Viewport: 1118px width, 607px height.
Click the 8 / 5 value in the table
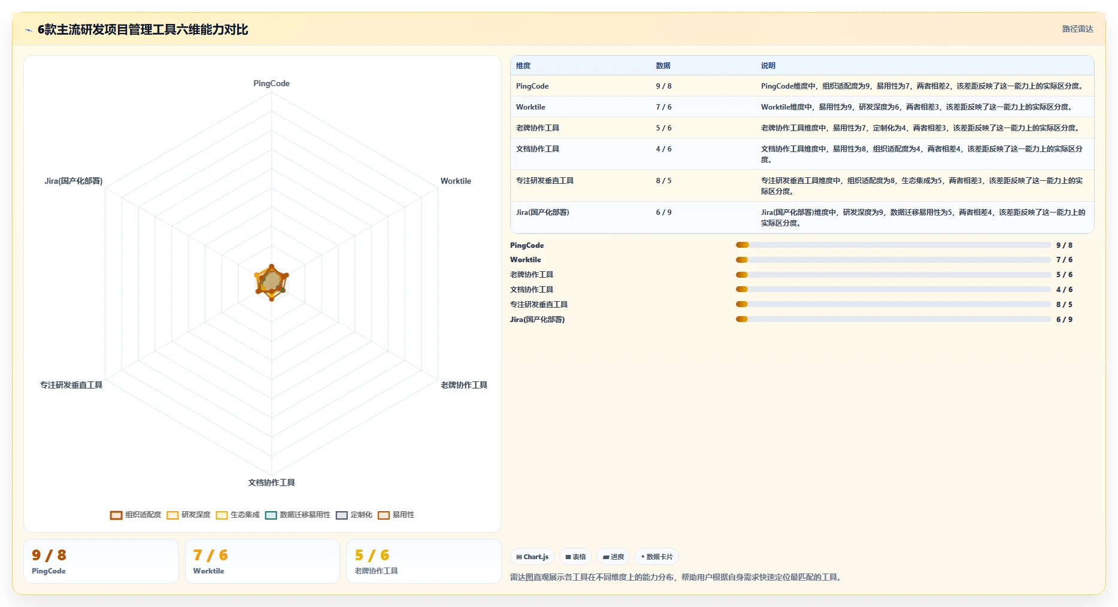pyautogui.click(x=663, y=181)
